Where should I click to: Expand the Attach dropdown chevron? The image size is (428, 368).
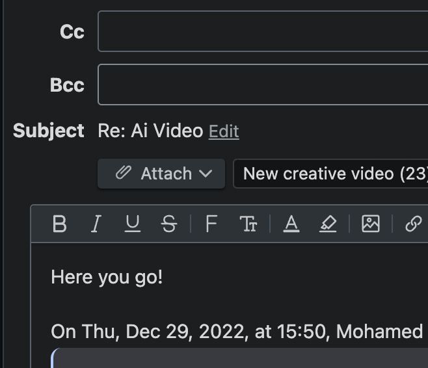coord(206,174)
